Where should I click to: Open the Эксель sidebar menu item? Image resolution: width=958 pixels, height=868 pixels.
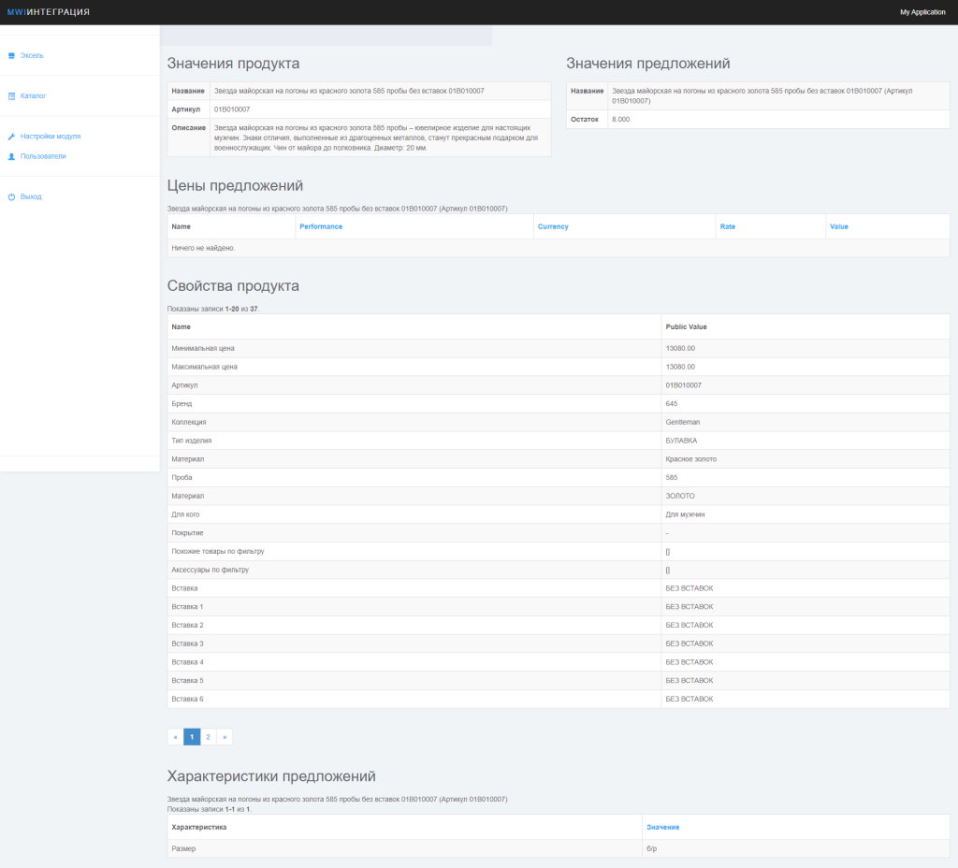(x=32, y=55)
